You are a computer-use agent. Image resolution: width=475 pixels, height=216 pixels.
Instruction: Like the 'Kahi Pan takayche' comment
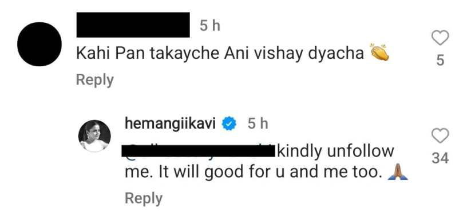click(x=440, y=39)
